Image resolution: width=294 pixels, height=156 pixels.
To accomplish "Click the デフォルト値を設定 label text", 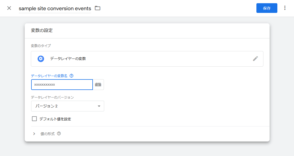I will [55, 119].
